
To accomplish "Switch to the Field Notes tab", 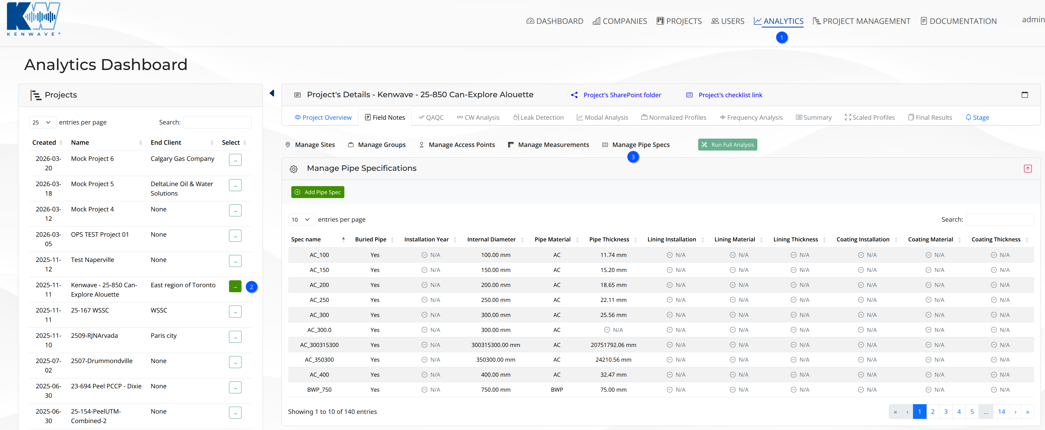I will click(x=385, y=117).
